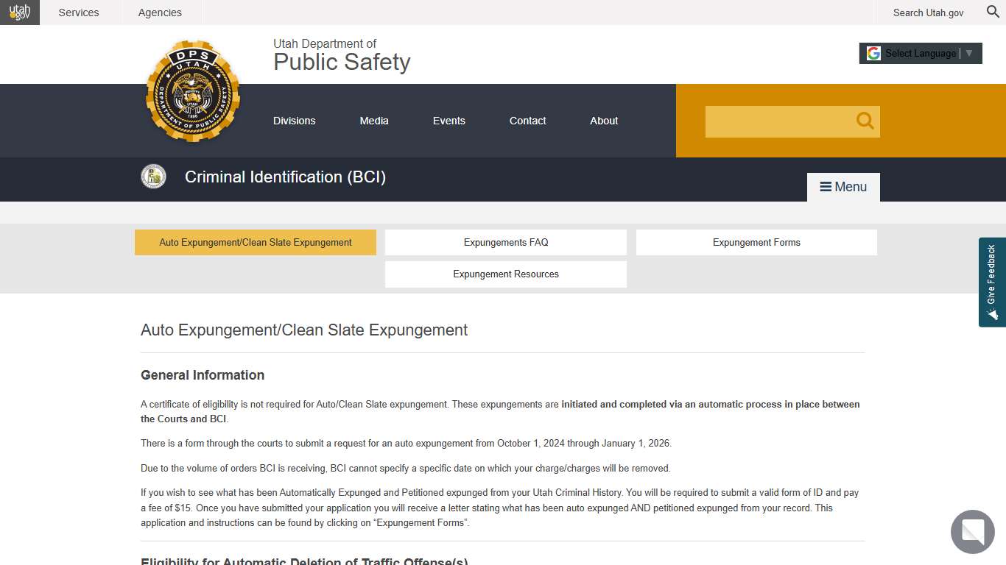Click the Google icon in the language selector
The width and height of the screenshot is (1006, 565).
873,52
